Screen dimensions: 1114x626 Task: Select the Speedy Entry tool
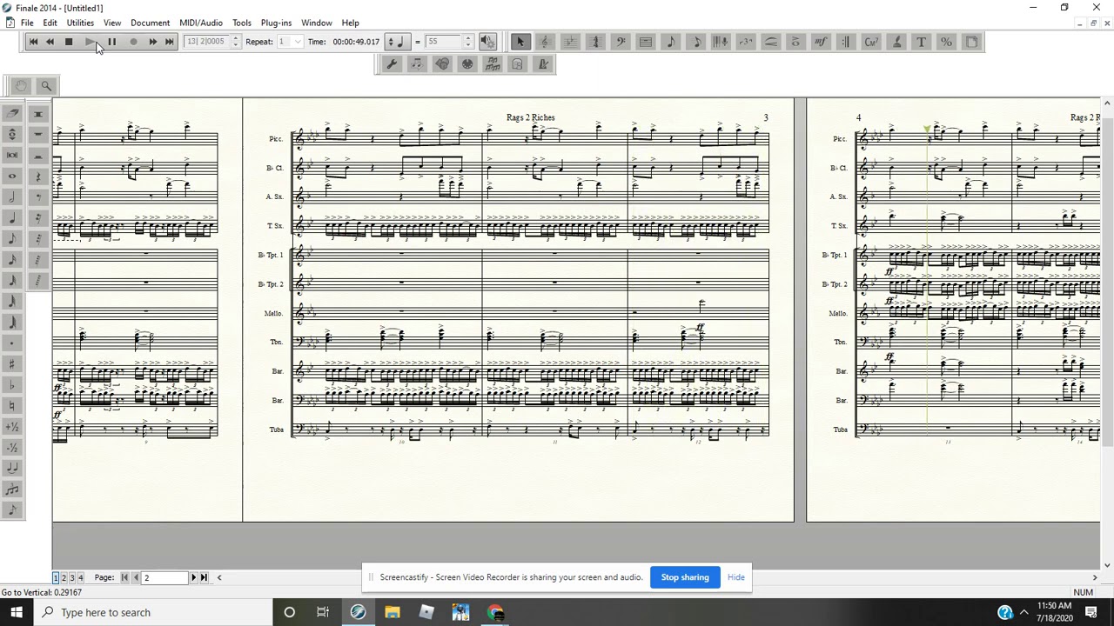point(696,42)
